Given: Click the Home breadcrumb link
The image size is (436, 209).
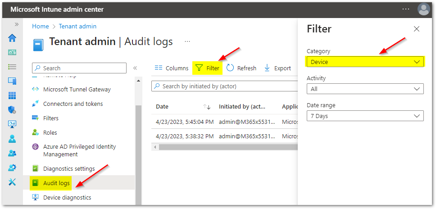Looking at the screenshot, I should click(x=41, y=27).
